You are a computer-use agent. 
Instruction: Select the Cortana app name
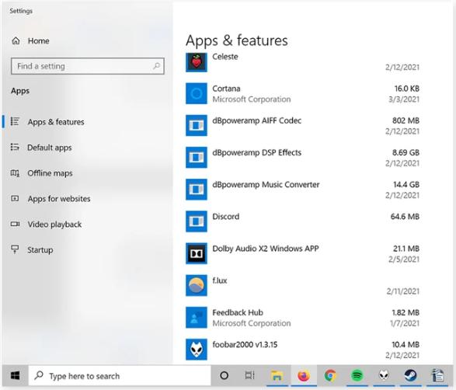(226, 89)
